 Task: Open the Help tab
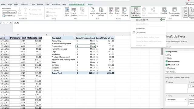(x=64, y=5)
